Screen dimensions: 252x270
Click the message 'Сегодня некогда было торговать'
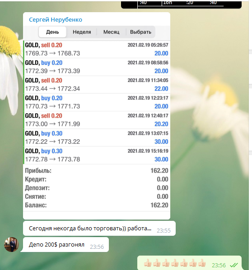(x=90, y=229)
